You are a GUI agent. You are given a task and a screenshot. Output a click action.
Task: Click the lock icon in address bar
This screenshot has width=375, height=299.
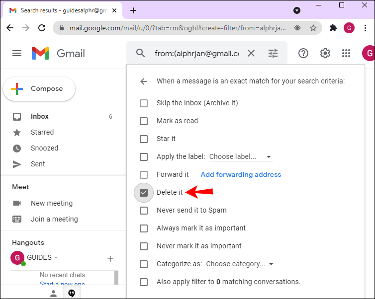click(62, 28)
